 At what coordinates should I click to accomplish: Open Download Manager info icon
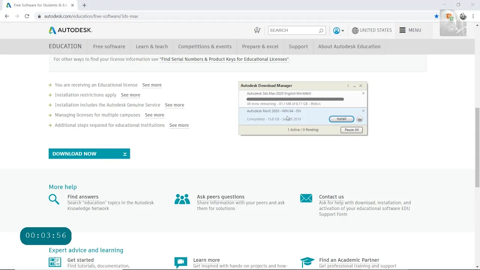pos(348,85)
